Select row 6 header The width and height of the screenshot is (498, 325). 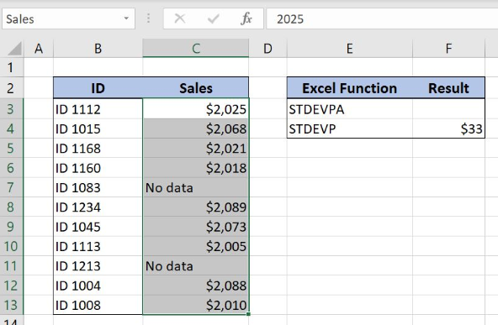click(x=12, y=168)
